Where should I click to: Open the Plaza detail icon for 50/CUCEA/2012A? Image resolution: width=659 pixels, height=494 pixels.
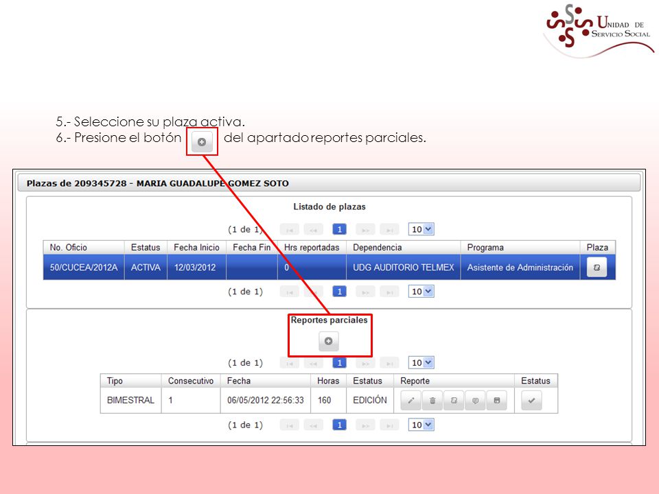point(597,267)
